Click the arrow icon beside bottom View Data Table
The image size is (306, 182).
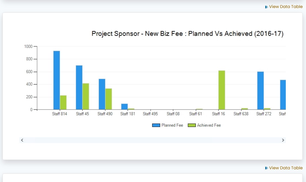pyautogui.click(x=266, y=168)
